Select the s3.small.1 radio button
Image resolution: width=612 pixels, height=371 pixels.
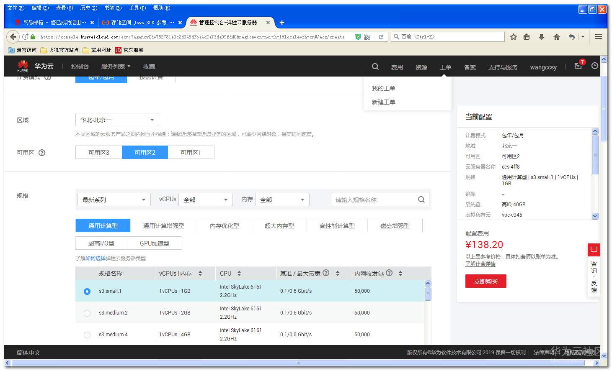click(x=87, y=291)
